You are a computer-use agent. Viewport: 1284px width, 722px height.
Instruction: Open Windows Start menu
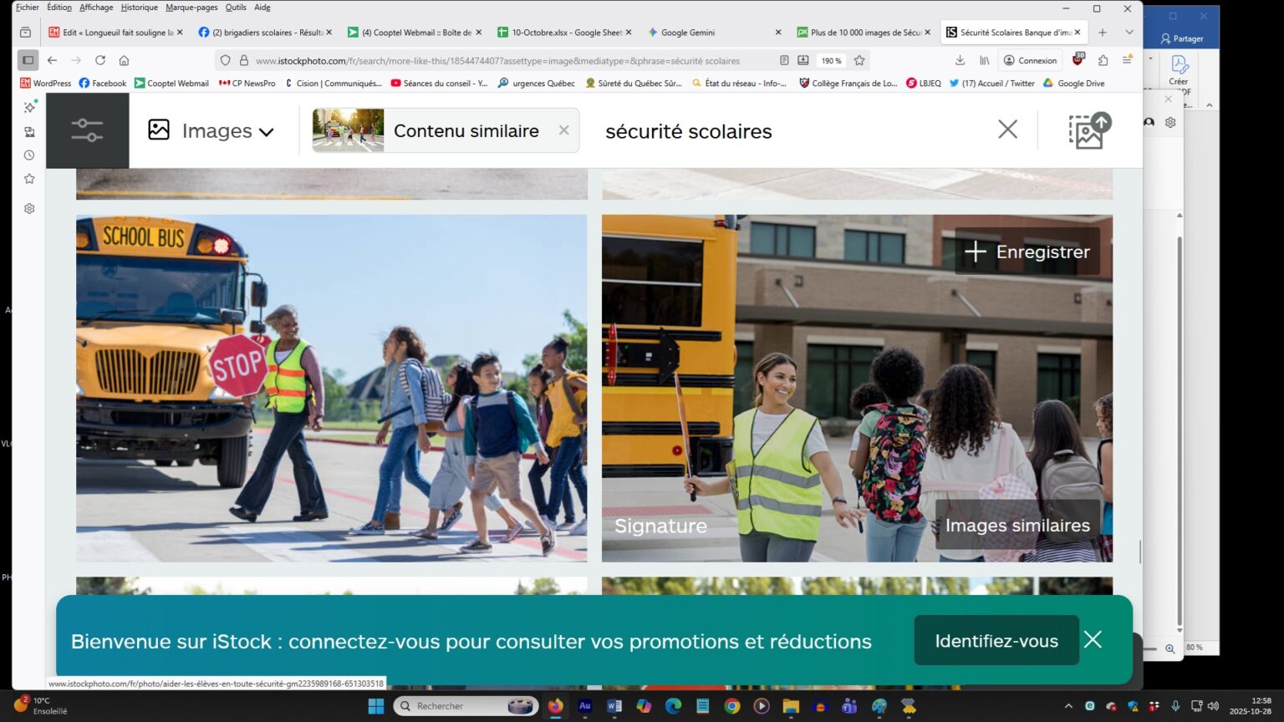pos(375,706)
